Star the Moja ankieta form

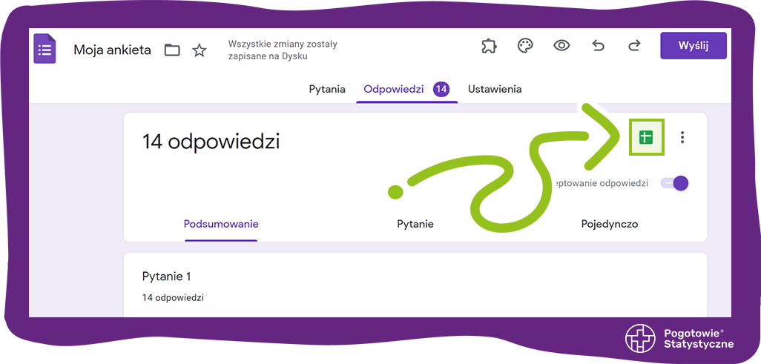click(200, 50)
